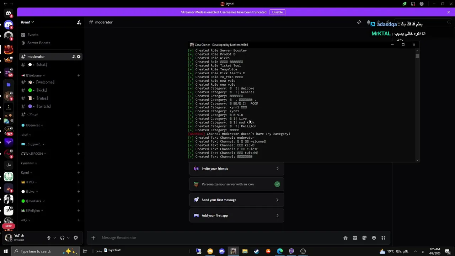Screen dimensions: 455x256
Task: Click the plus attach icon in message bar
Action: [93, 238]
